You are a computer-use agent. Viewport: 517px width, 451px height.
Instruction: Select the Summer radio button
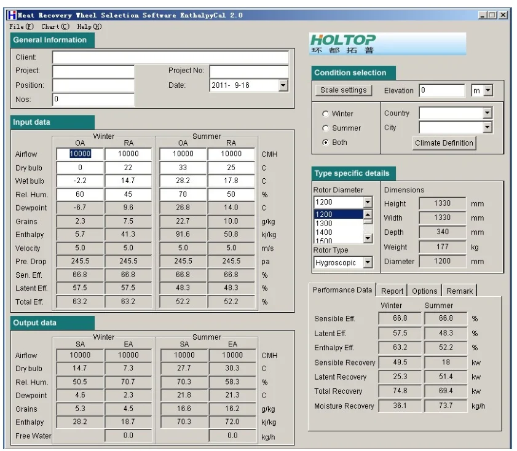326,128
